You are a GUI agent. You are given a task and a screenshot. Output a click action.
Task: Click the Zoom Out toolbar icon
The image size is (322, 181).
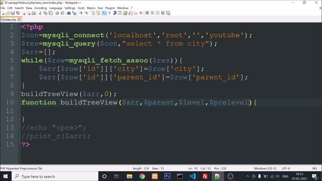86,13
